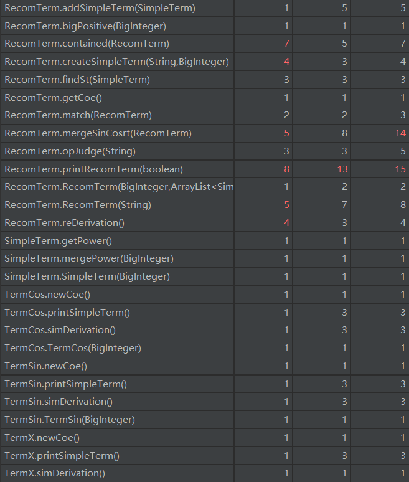Select the RecomTerm.RecomTerm(String) constructor row
This screenshot has height=482, width=409.
78,205
